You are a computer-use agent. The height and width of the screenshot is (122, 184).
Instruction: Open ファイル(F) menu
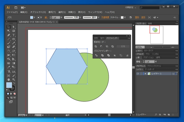12,12
